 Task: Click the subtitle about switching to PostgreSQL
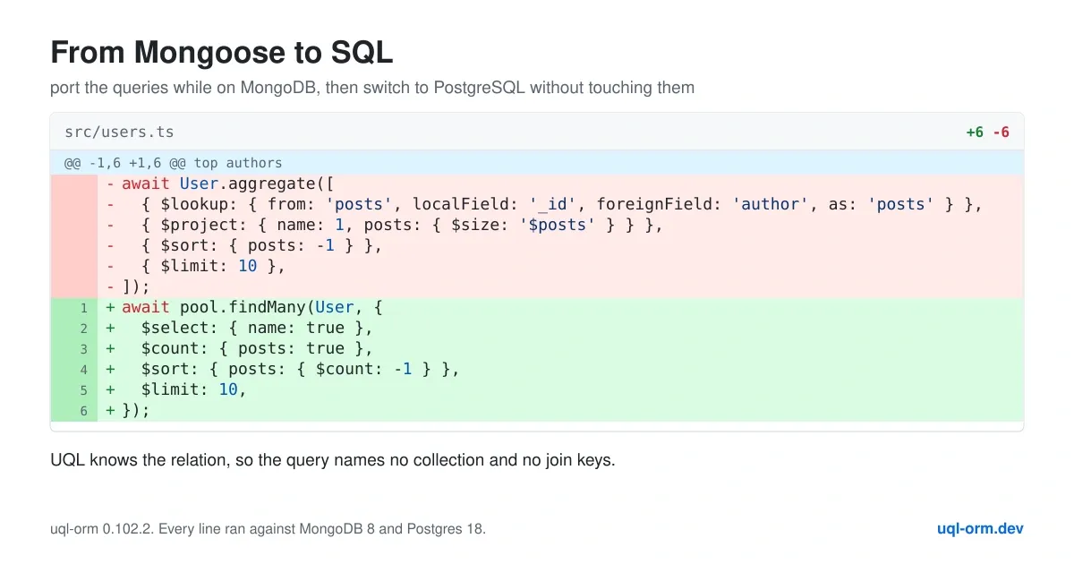372,88
